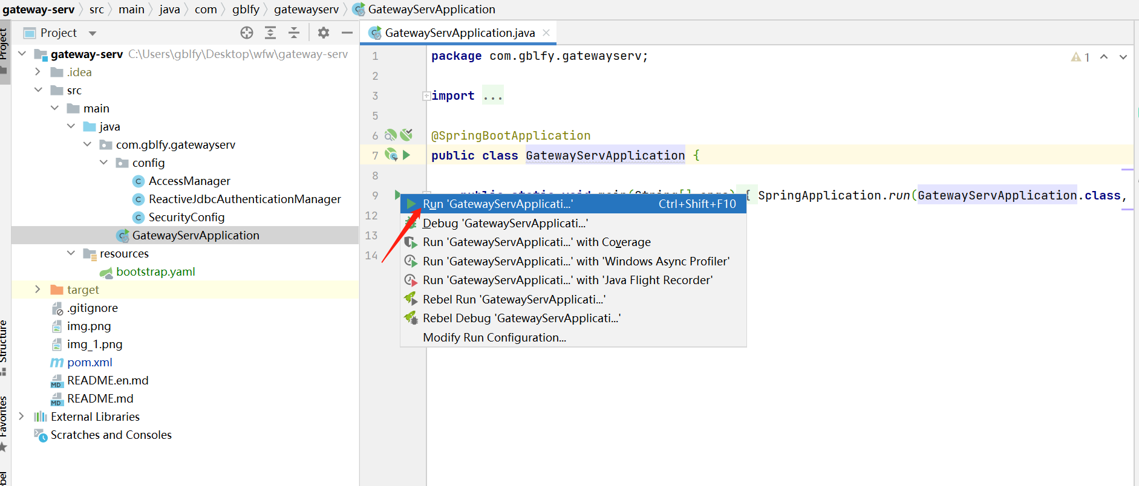Click the run gutter icon on line 7
Viewport: 1139px width, 486px height.
pyautogui.click(x=406, y=155)
